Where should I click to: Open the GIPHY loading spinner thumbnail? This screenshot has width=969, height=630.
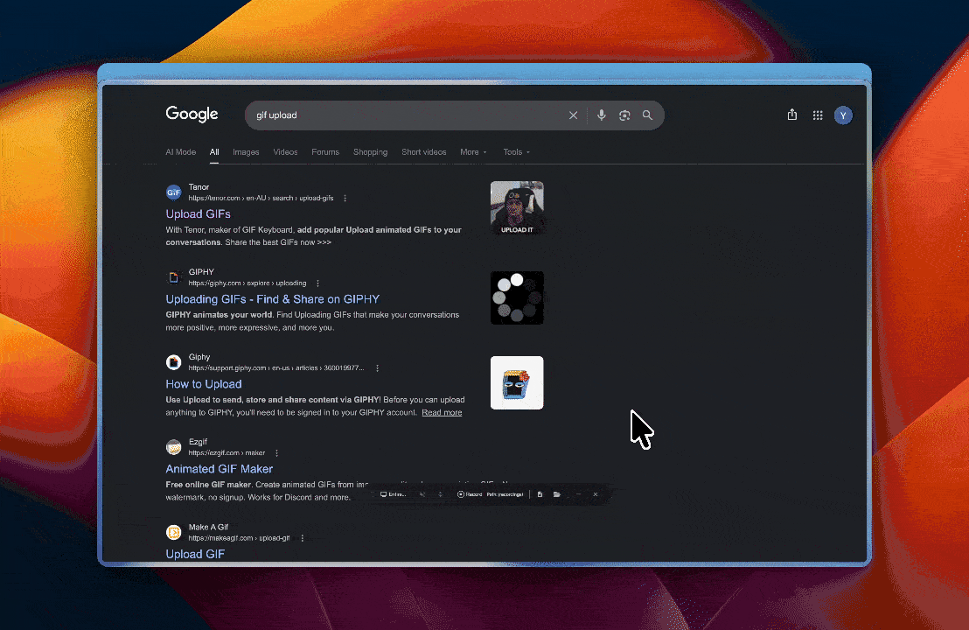(x=517, y=298)
